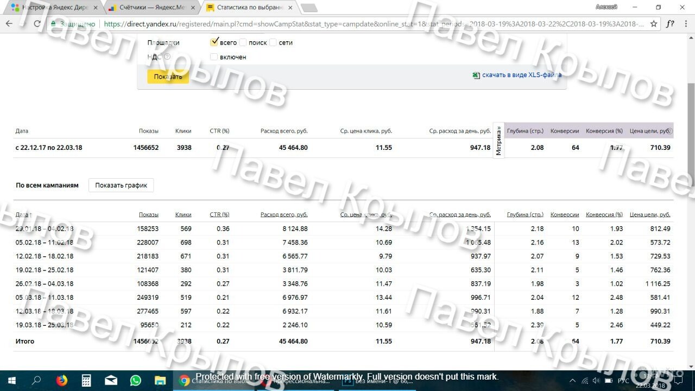Check the сети checkbox
Screen dimensions: 695x391
[273, 42]
